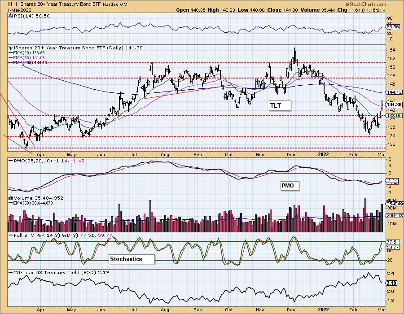Click the Stochastics annotation box
Viewport: 404px width, 314px height.
(132, 259)
